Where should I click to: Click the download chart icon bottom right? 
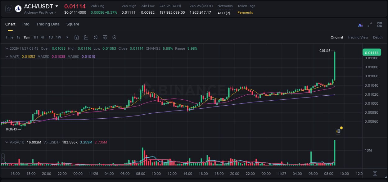[375, 174]
